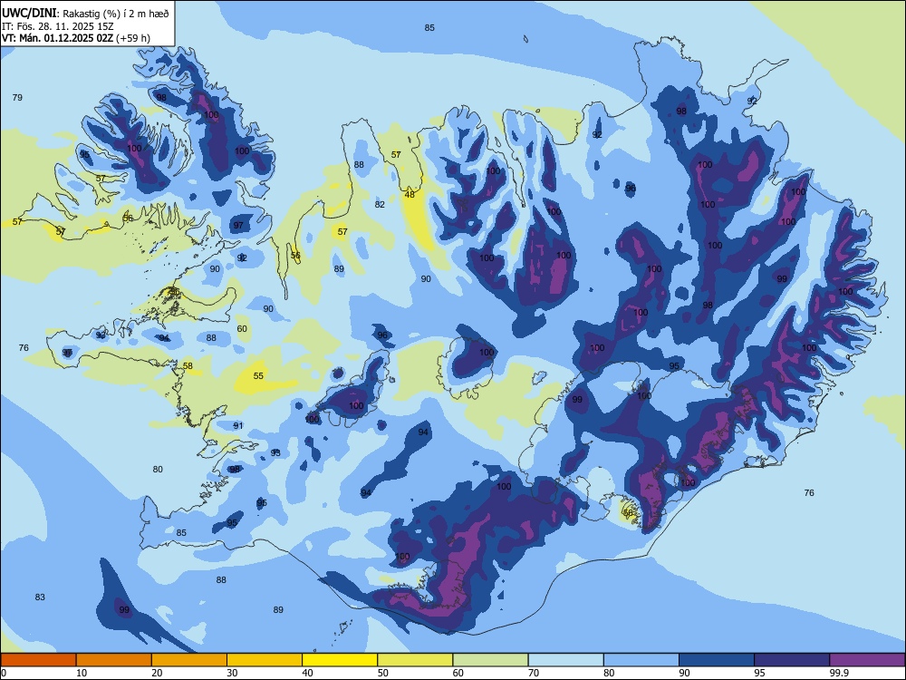Click the legend tick label '30'
Image resolution: width=906 pixels, height=680 pixels.
point(232,673)
